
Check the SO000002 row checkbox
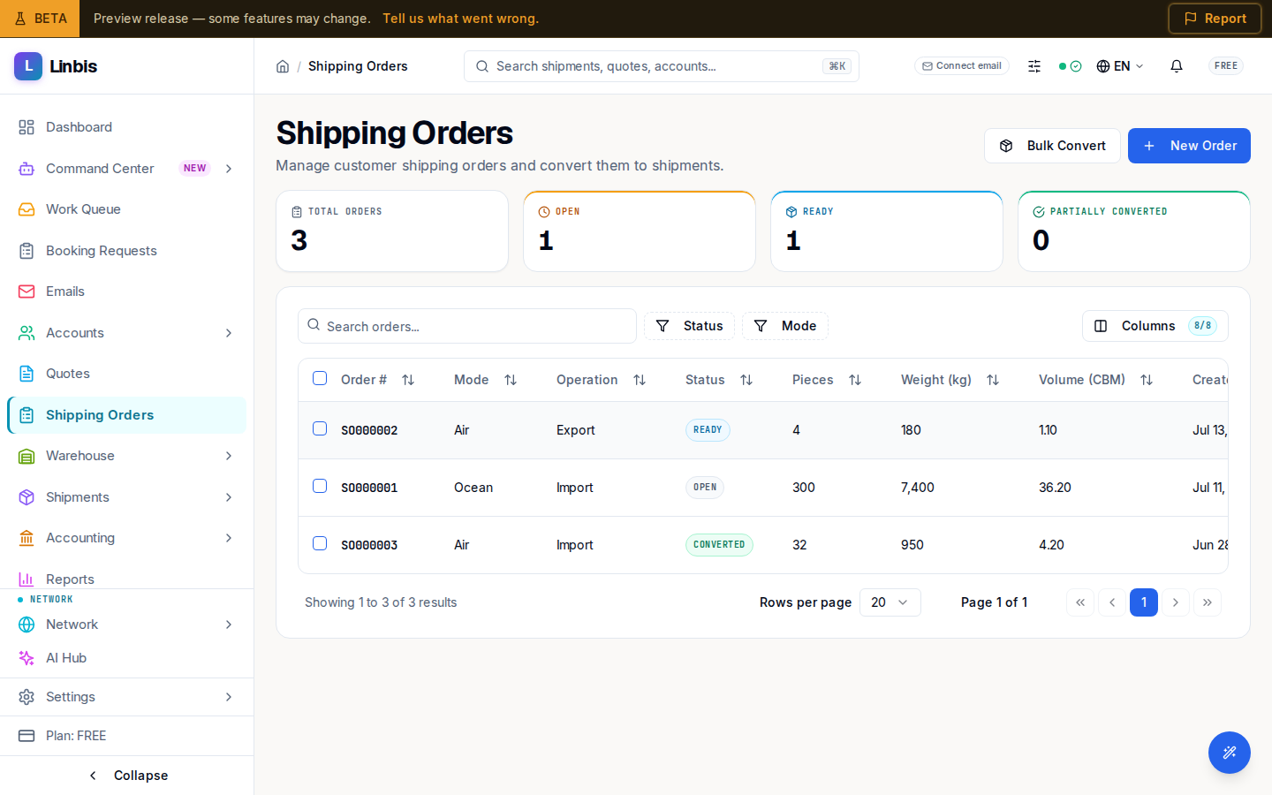pyautogui.click(x=320, y=428)
